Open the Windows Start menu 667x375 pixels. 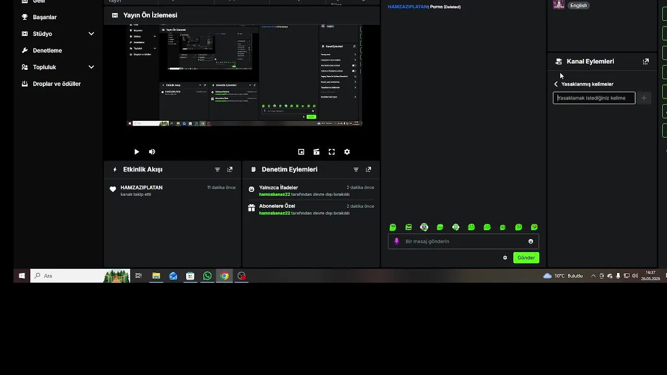[x=22, y=276]
